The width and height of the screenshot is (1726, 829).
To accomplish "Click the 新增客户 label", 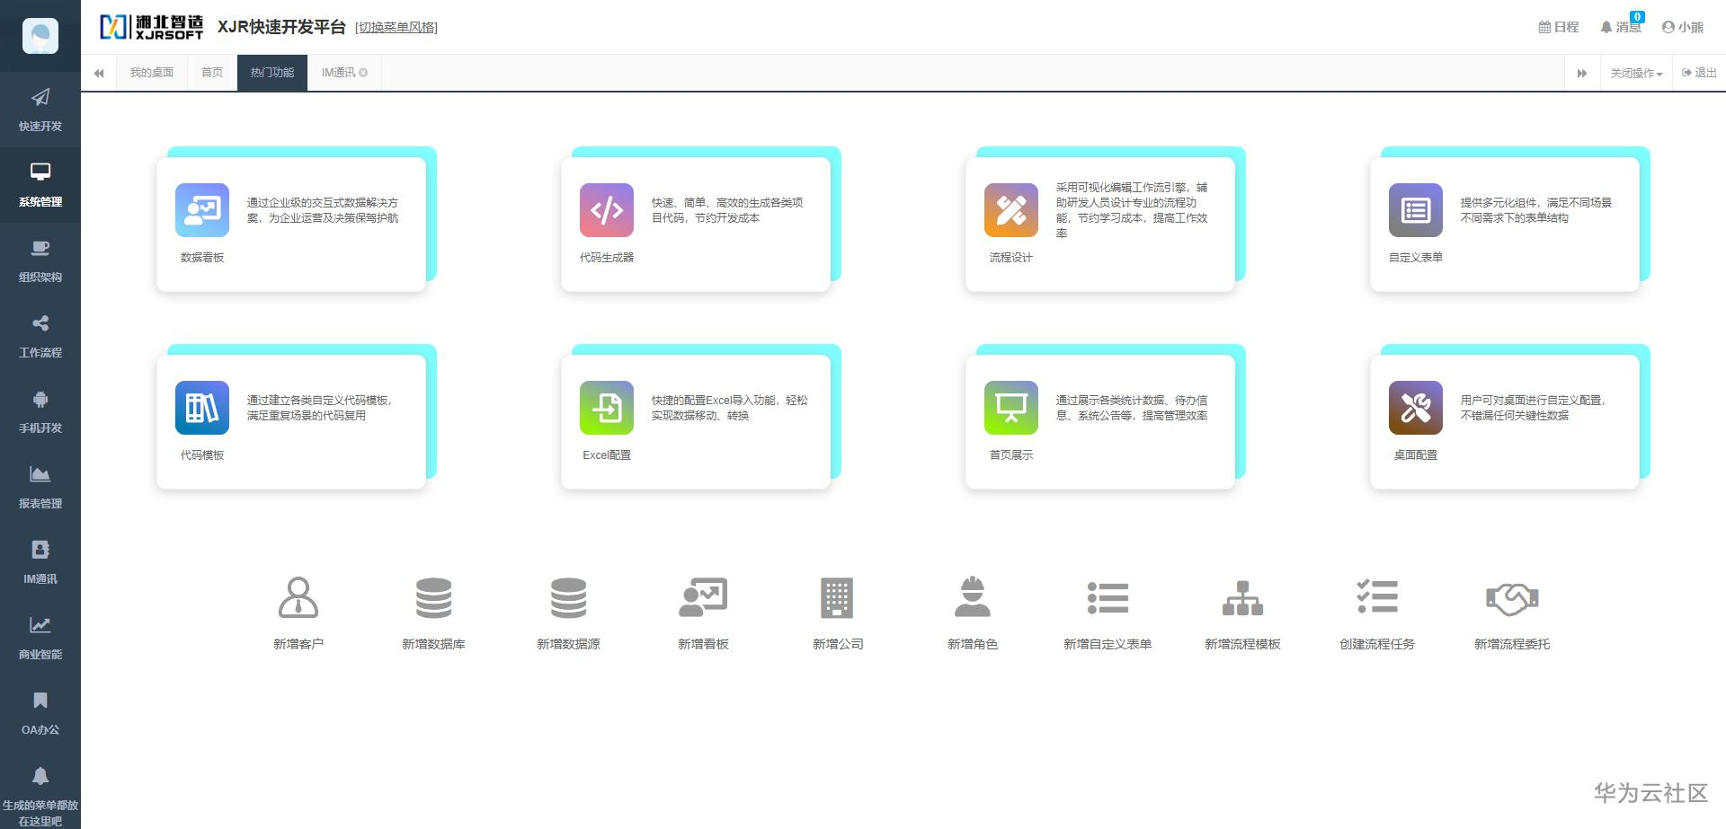I will 298,644.
